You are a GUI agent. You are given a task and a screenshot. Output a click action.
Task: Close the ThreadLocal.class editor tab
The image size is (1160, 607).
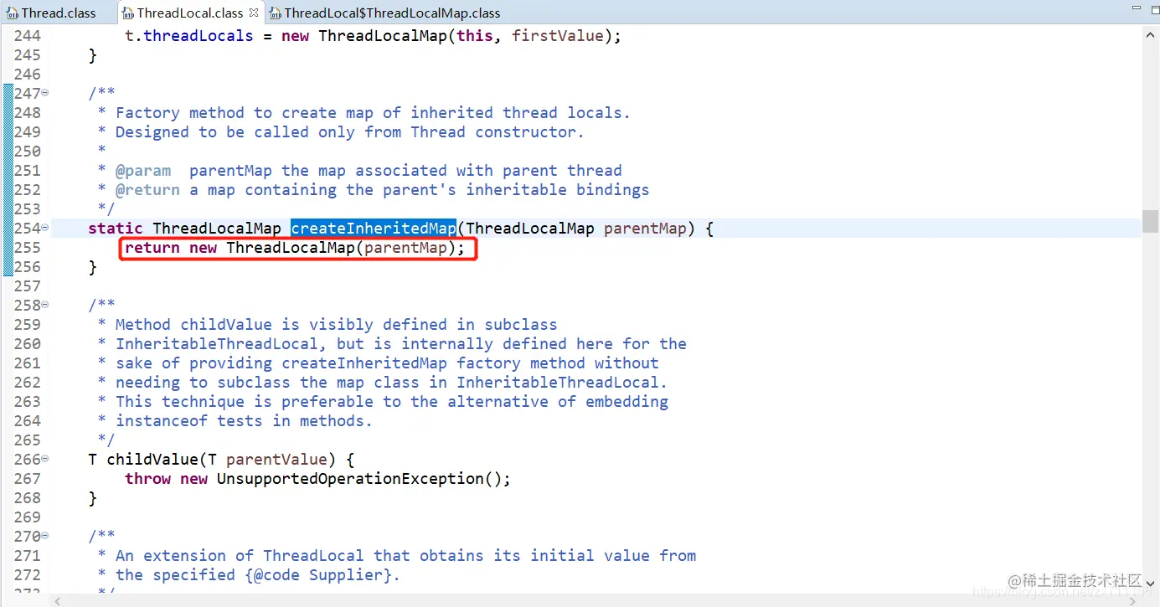[254, 13]
